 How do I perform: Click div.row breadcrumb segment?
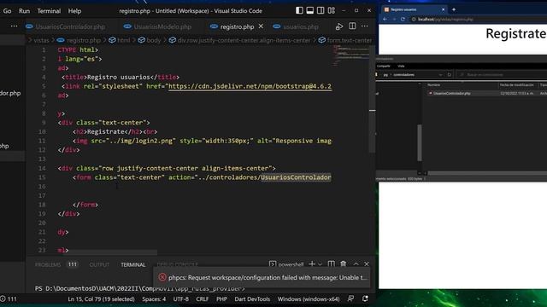(240, 40)
